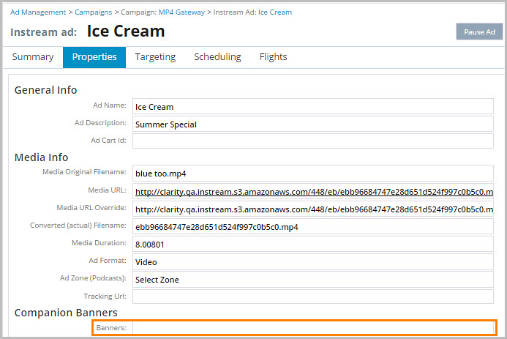The image size is (507, 339).
Task: Click the Converted (actual) Filename field
Action: [313, 227]
